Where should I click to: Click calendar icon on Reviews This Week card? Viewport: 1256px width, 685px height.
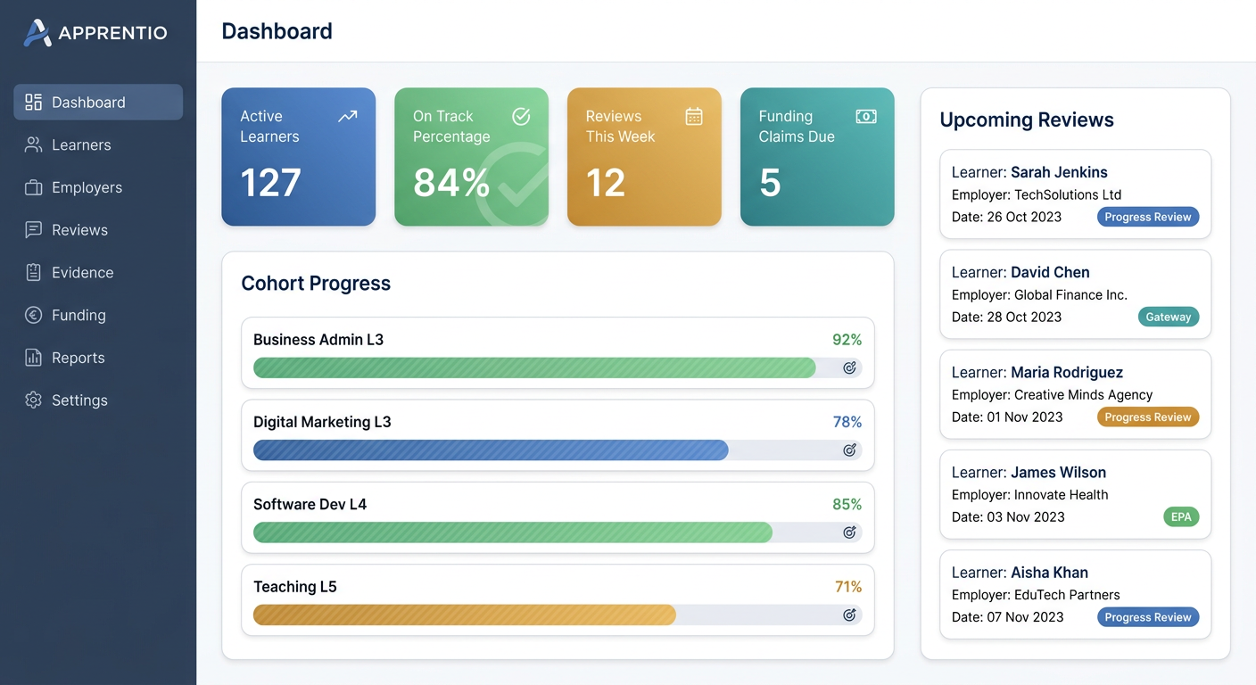pyautogui.click(x=694, y=116)
